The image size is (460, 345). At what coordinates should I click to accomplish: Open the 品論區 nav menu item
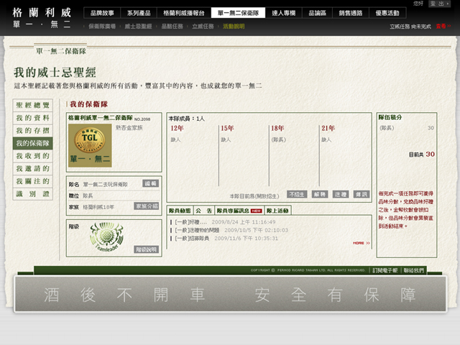317,13
